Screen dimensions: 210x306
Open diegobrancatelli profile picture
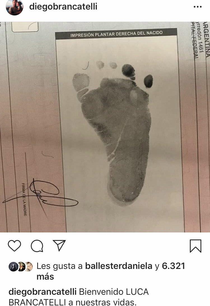coord(15,7)
